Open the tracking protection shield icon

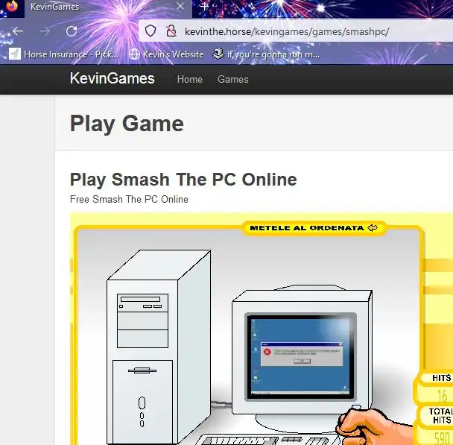tap(151, 31)
